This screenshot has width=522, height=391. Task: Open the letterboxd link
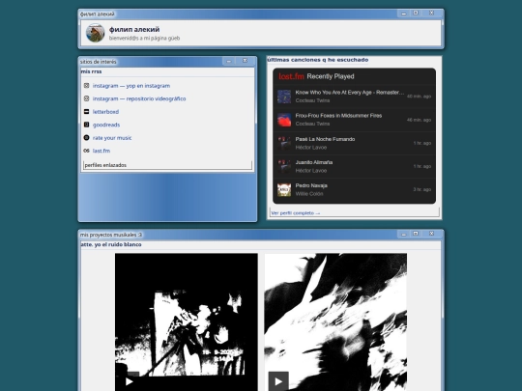105,112
